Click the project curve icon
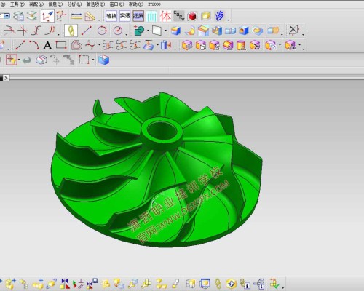The height and width of the screenshot is (291, 364). click(149, 45)
